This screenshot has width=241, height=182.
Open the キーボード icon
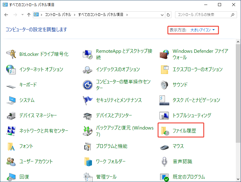tap(11, 86)
